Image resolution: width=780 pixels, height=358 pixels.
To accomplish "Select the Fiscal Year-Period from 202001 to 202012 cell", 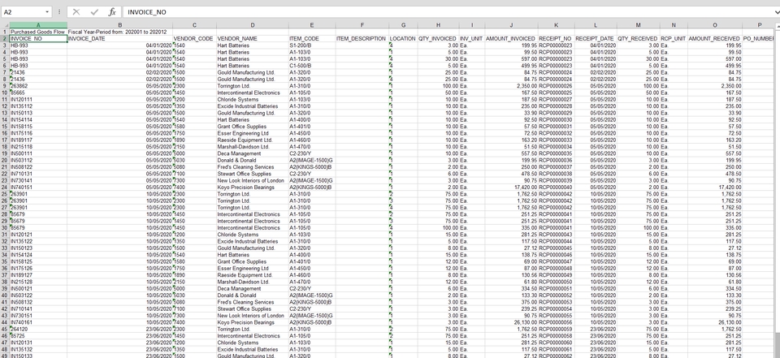I will pyautogui.click(x=120, y=32).
